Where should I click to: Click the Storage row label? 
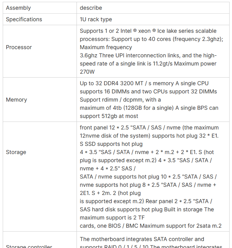(x=16, y=152)
